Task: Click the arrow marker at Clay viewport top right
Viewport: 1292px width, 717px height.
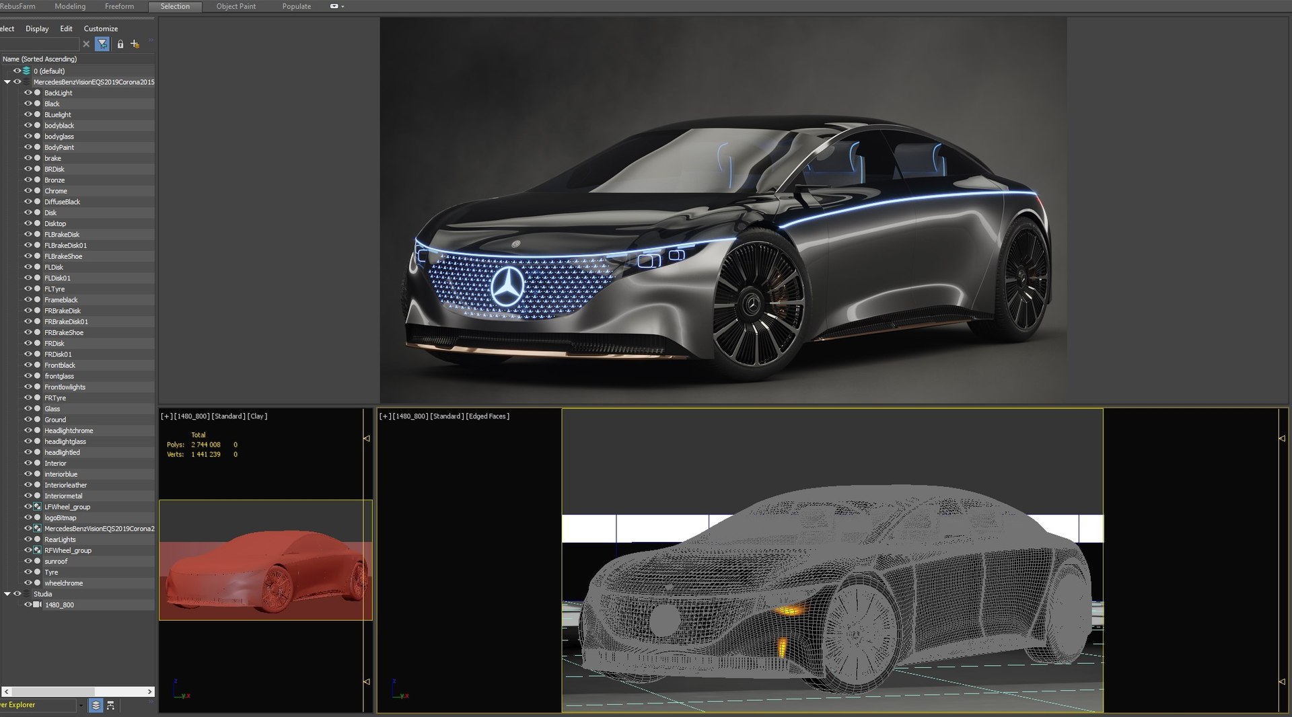Action: click(x=367, y=439)
